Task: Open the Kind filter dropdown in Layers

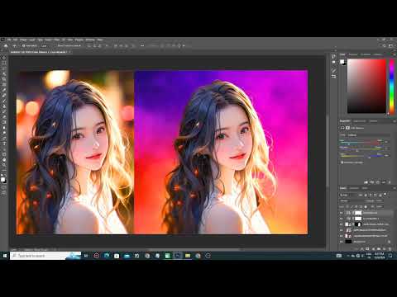Action: pos(349,195)
